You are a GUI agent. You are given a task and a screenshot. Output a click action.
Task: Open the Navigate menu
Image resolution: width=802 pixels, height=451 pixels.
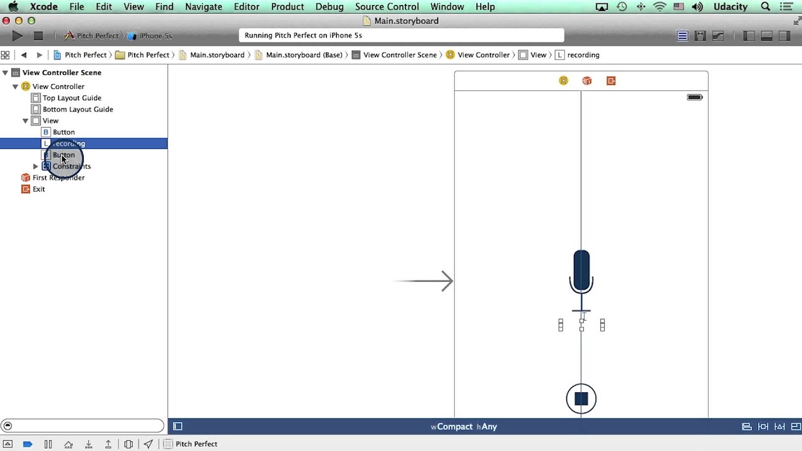click(x=204, y=7)
